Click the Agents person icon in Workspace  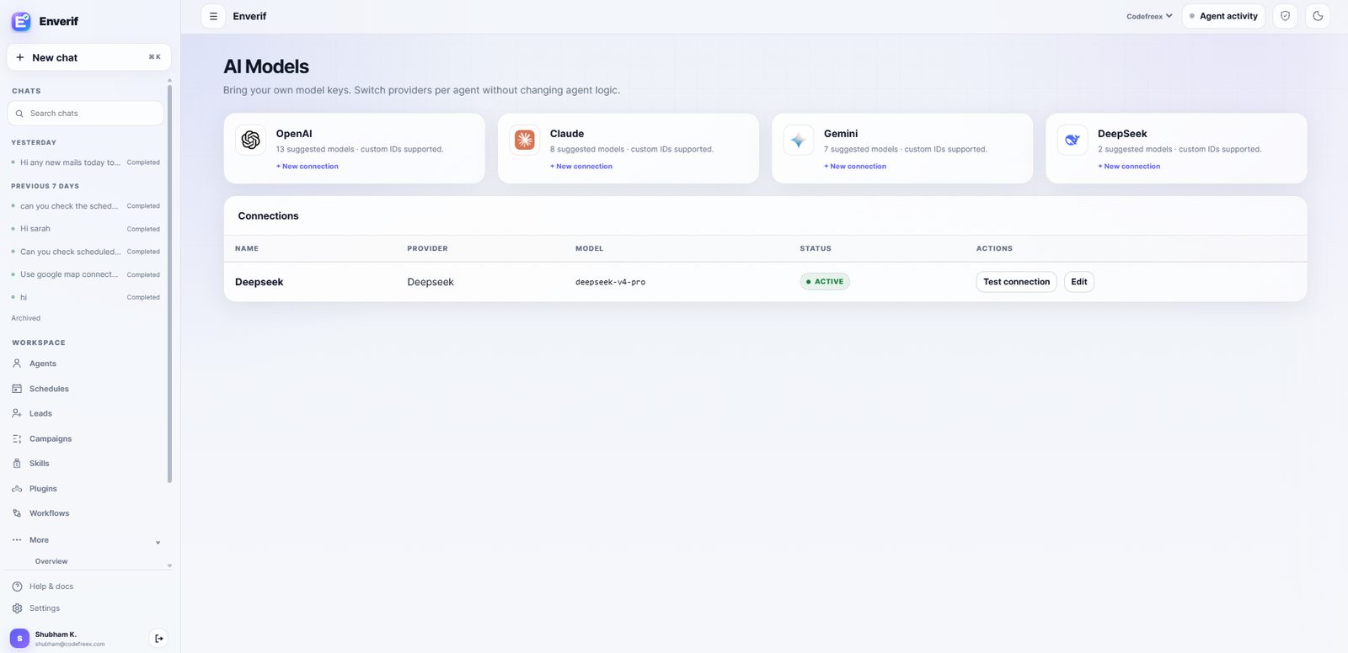click(17, 364)
